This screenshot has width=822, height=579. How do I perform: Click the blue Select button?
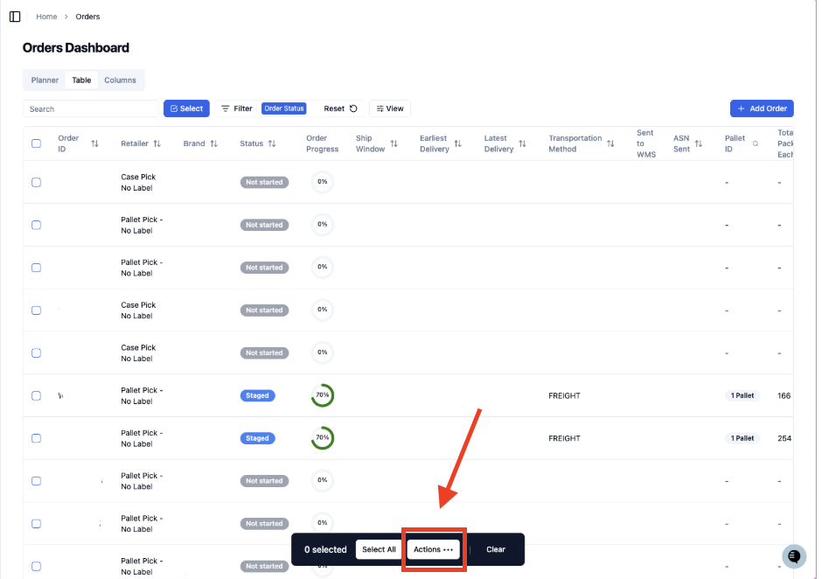[186, 108]
